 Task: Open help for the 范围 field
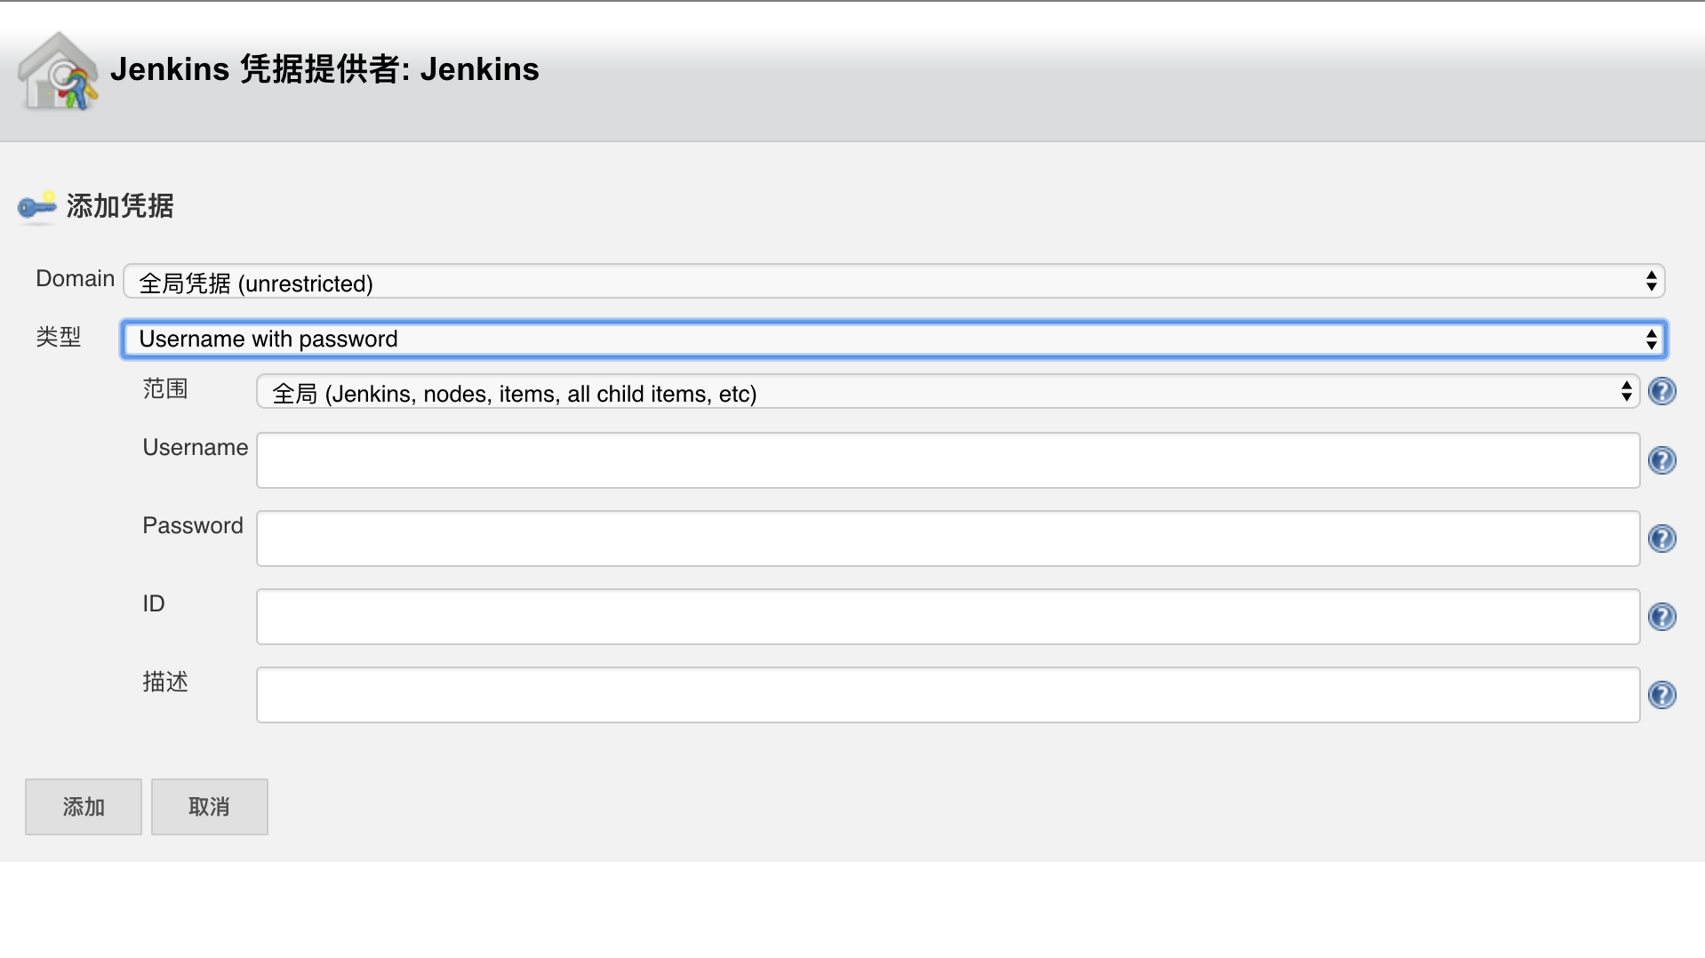1661,391
